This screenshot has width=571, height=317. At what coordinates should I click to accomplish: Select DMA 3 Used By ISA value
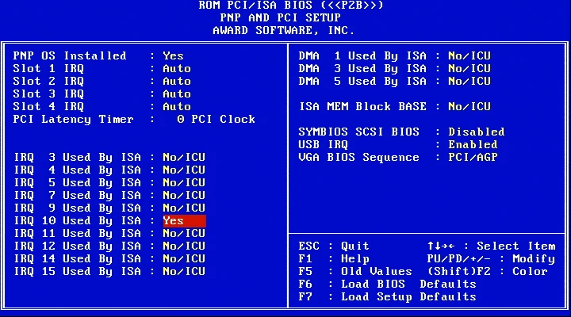(469, 68)
